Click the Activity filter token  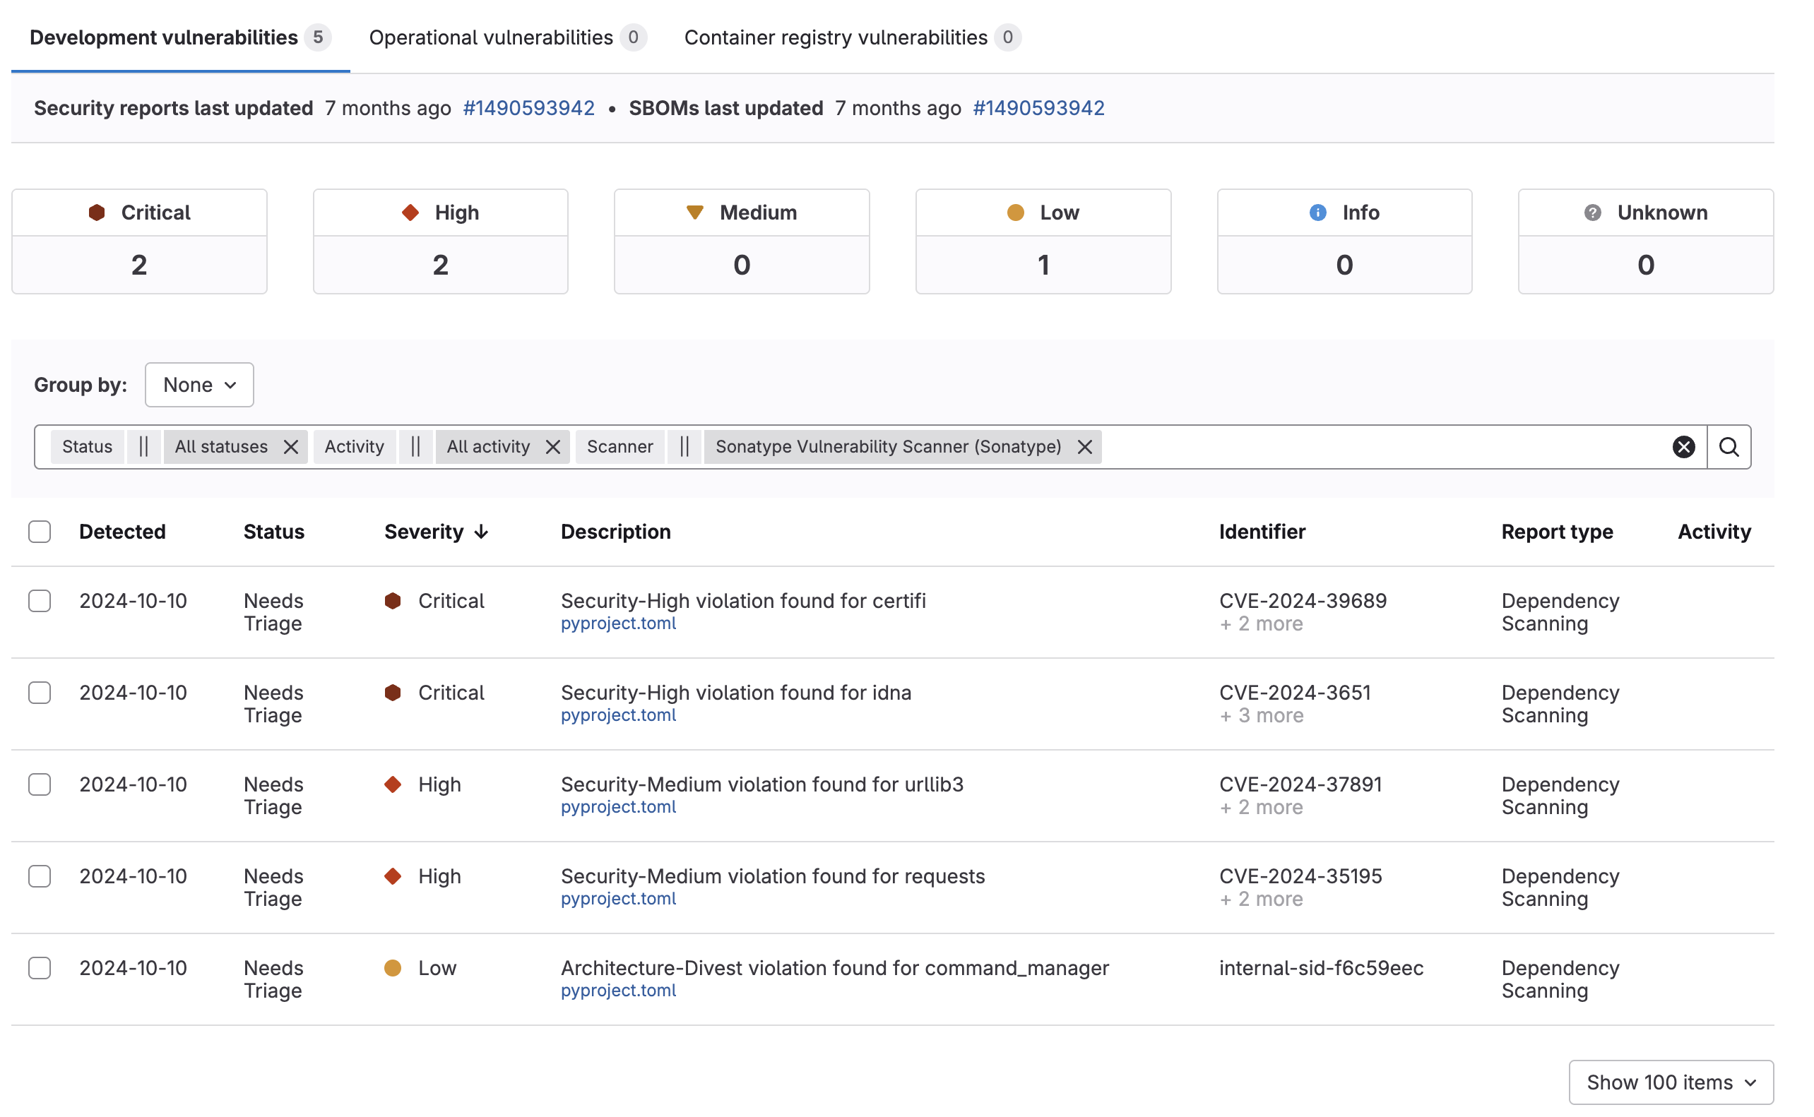[x=354, y=447]
